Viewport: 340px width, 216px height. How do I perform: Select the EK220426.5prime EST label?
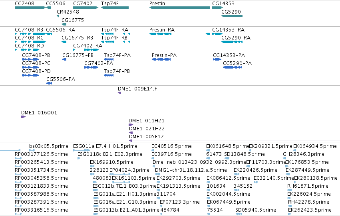(x=255, y=171)
